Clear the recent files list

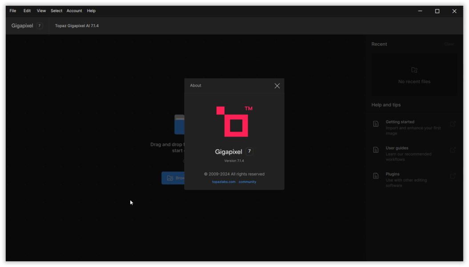449,44
